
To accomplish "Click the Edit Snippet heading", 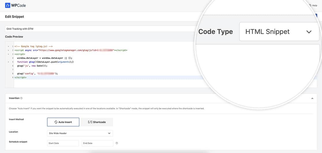I will [x=15, y=17].
